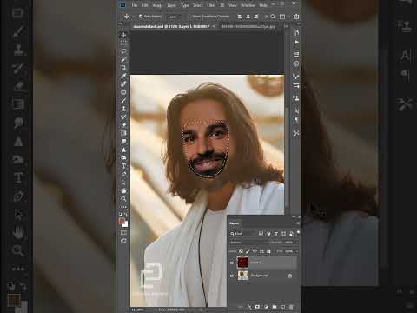Viewport: 417px width, 313px height.
Task: Select the Lasso tool
Action: point(123,51)
